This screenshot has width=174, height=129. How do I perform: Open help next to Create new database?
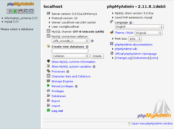(x=87, y=47)
